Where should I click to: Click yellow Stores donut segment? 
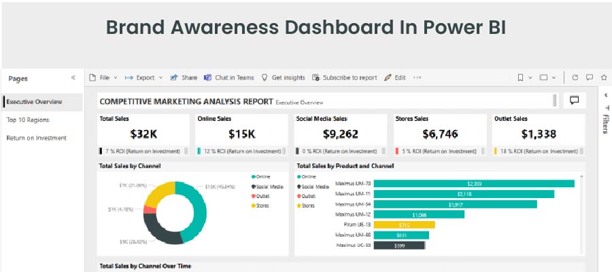click(x=157, y=195)
